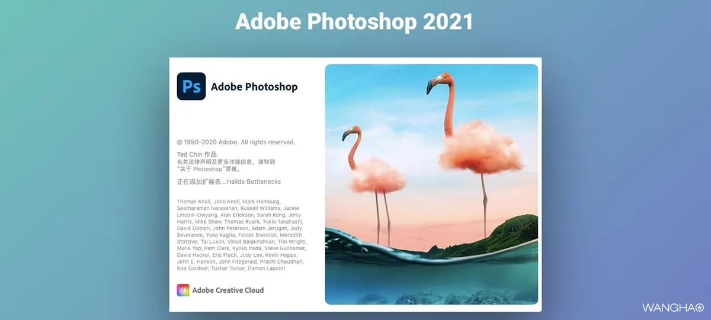Click the credits line beginning 'Seetharaman Narayanan'
This screenshot has height=320, width=711.
(x=238, y=208)
